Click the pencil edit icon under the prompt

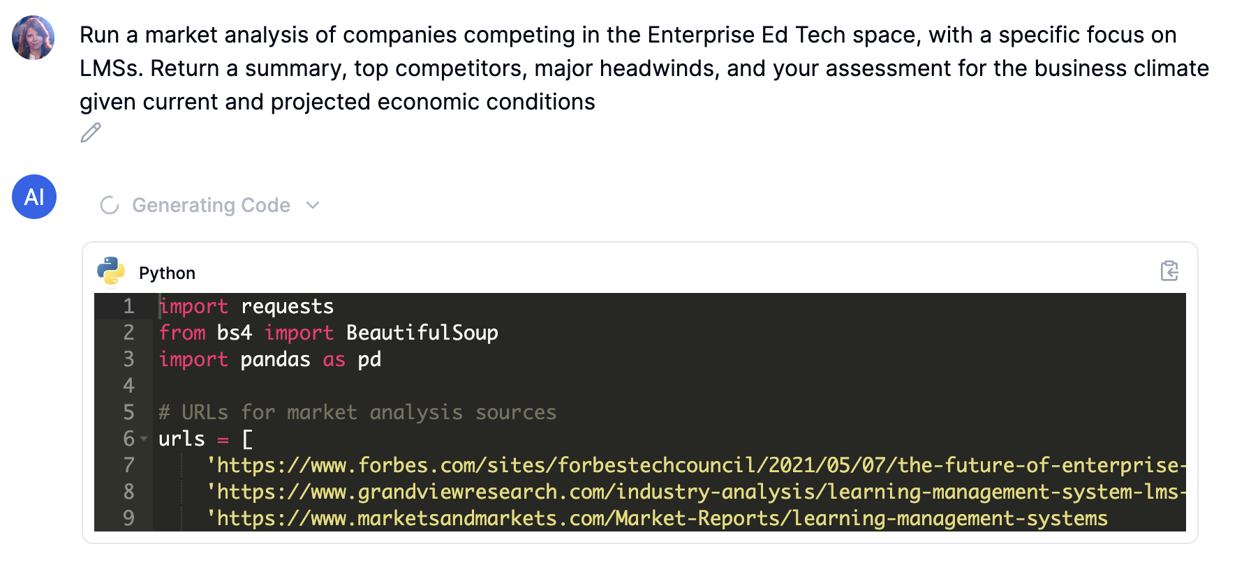click(91, 133)
